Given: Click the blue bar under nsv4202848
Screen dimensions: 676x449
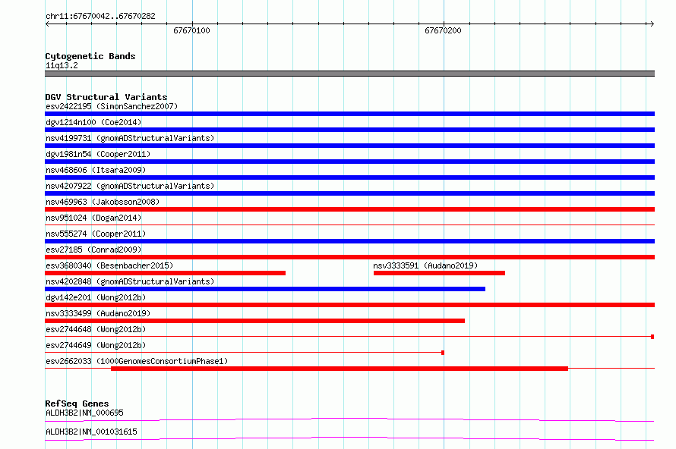Looking at the screenshot, I should pyautogui.click(x=265, y=289).
